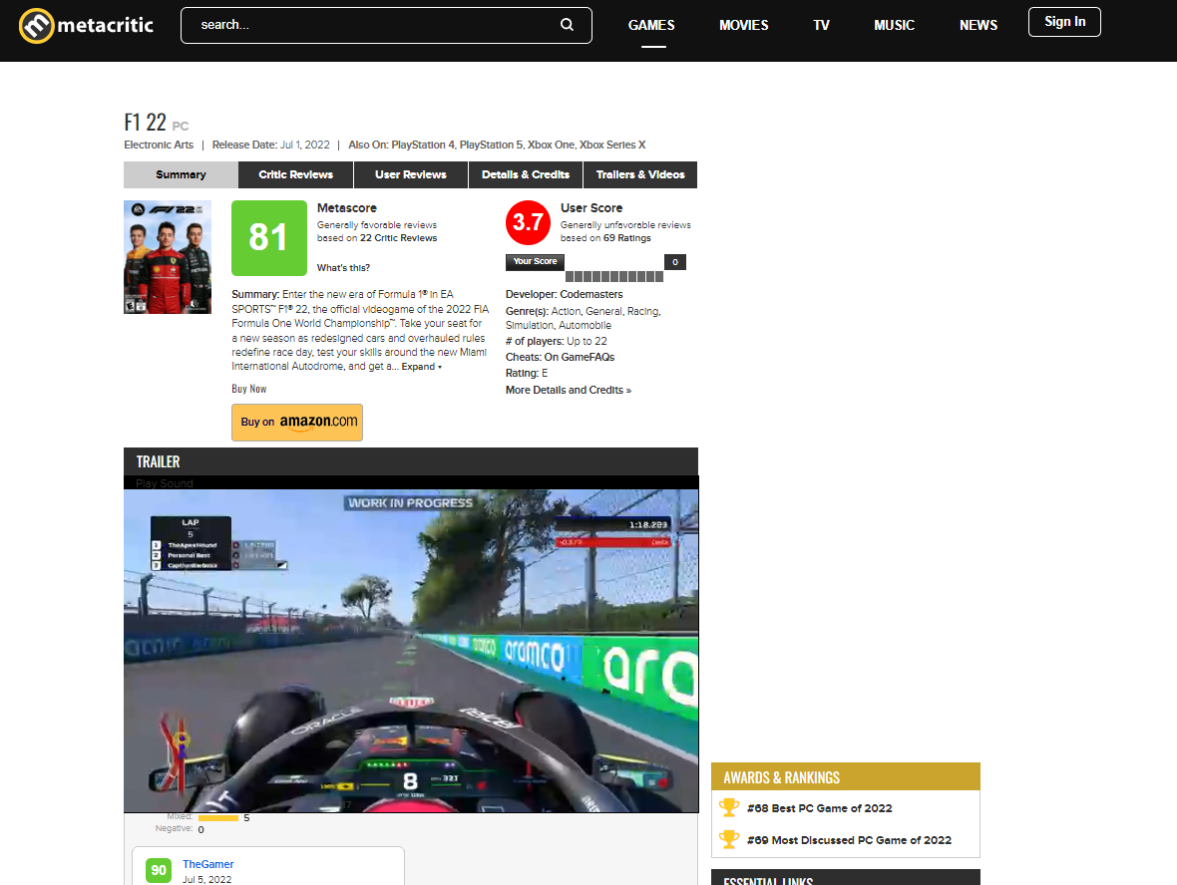Viewport: 1177px width, 885px height.
Task: Open the 69 Ratings link
Action: coord(627,238)
